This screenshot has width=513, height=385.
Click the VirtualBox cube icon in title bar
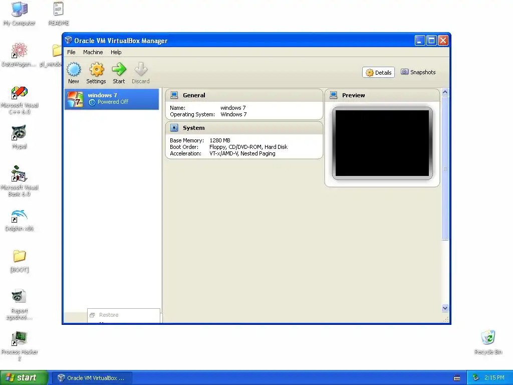(68, 40)
